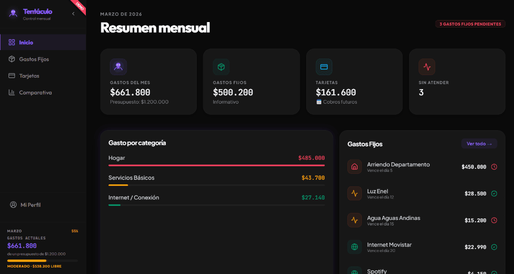The image size is (514, 274).
Task: Click the calendar icon beside Cobros futuros
Action: (319, 102)
